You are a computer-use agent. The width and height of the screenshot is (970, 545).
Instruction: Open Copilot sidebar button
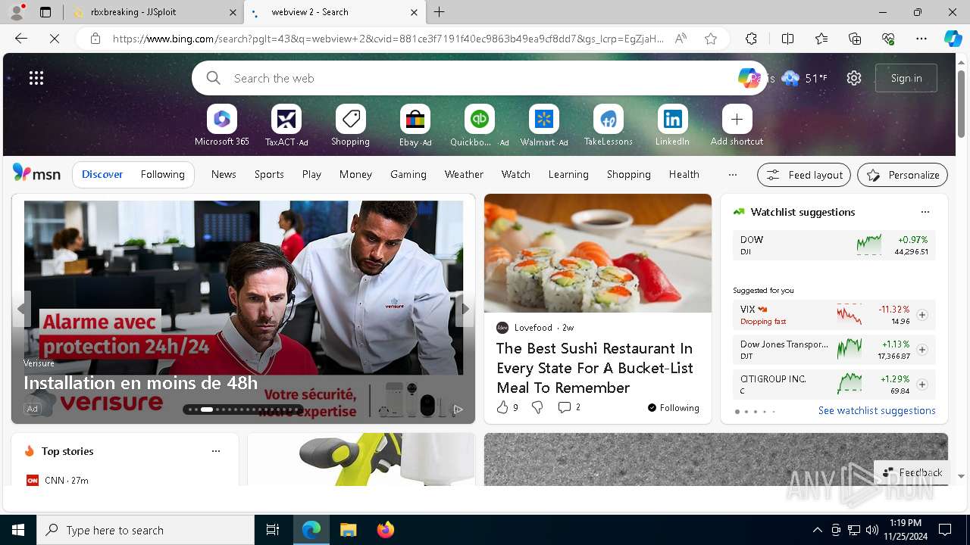(953, 39)
